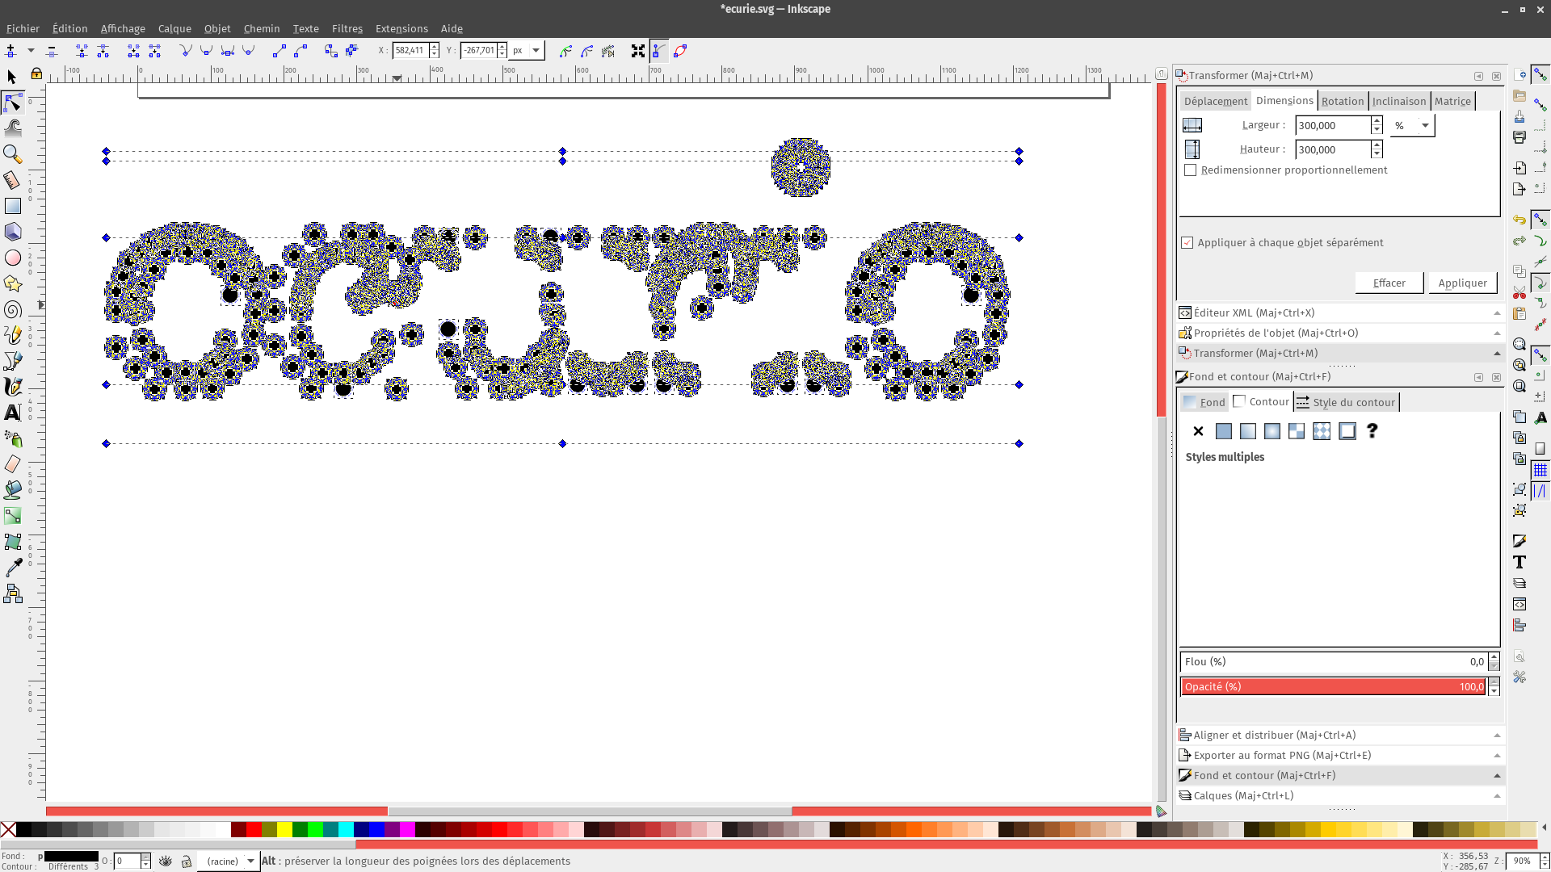Select the Eraser tool

(x=12, y=464)
